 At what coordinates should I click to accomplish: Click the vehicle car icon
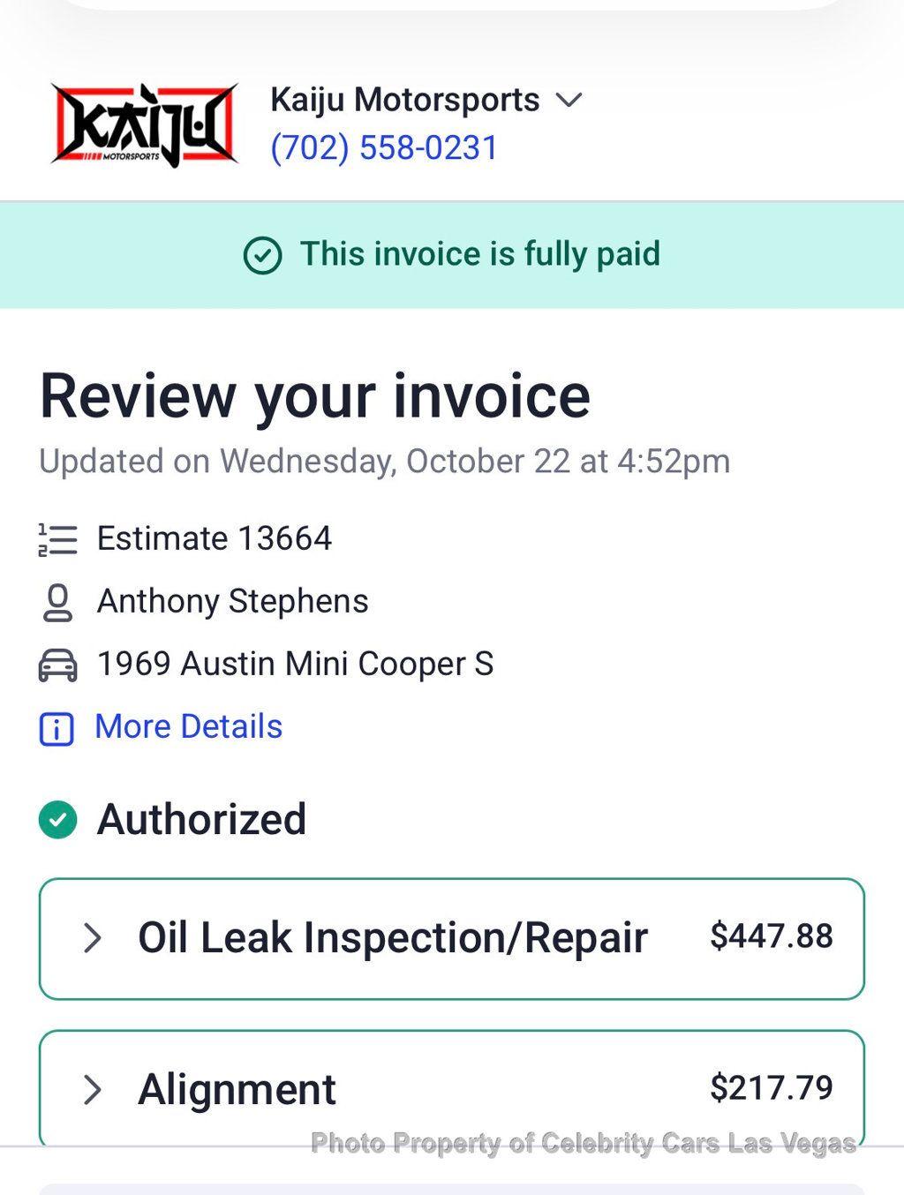tap(58, 665)
